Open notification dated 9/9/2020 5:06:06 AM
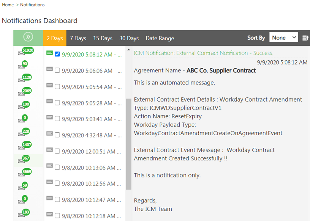 92,71
